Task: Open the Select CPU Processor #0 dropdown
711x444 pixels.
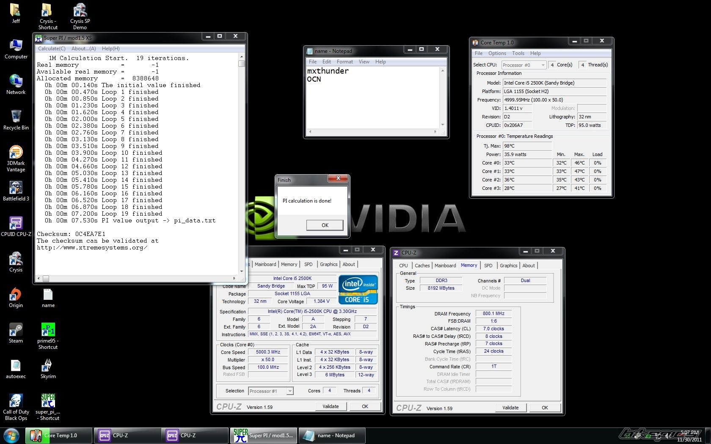Action: 524,65
